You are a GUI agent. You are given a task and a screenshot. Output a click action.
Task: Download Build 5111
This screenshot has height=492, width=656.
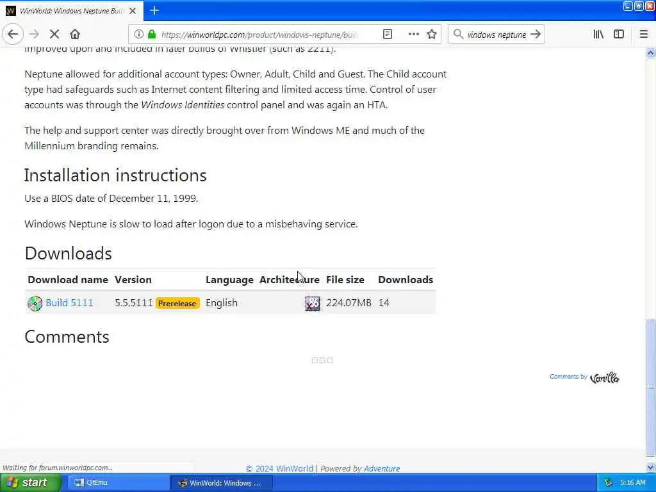[x=69, y=303]
